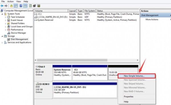Click the horizontal scrollbar right arrow
The width and height of the screenshot is (171, 105).
pos(137,60)
